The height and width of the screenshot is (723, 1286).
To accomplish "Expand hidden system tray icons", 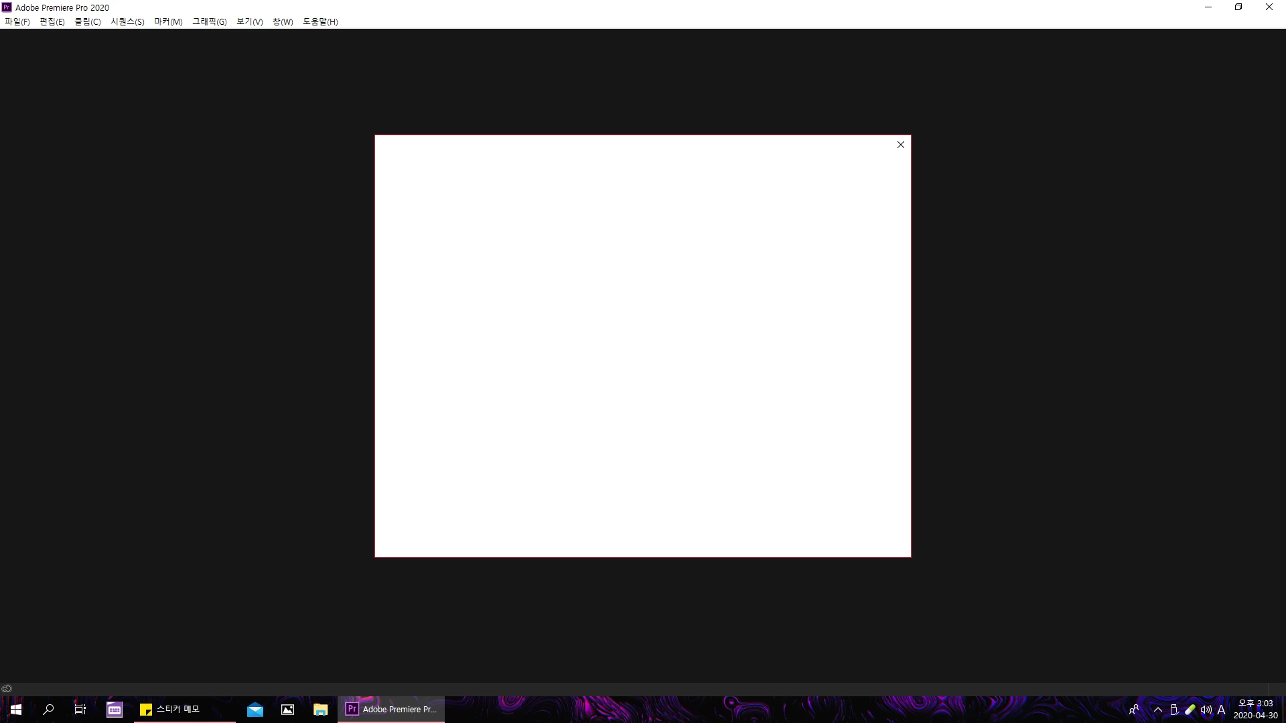I will (x=1157, y=710).
